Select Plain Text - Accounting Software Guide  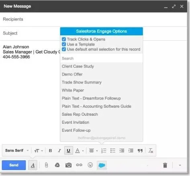pyautogui.click(x=102, y=106)
